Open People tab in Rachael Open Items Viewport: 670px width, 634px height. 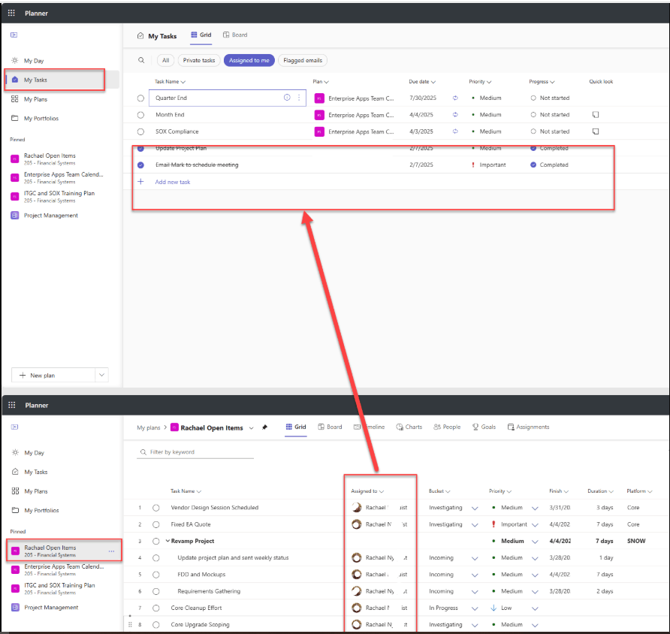point(447,427)
